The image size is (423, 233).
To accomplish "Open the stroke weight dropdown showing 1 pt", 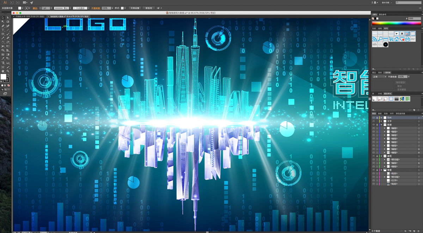I will coord(51,8).
